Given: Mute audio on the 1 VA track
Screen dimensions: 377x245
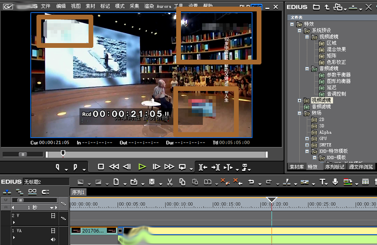Looking at the screenshot, I should tap(53, 240).
